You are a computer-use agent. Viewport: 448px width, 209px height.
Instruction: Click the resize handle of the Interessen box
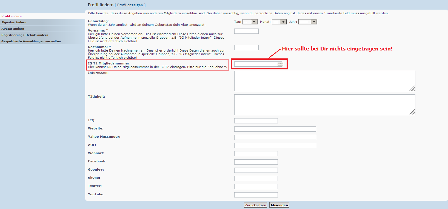click(x=412, y=88)
